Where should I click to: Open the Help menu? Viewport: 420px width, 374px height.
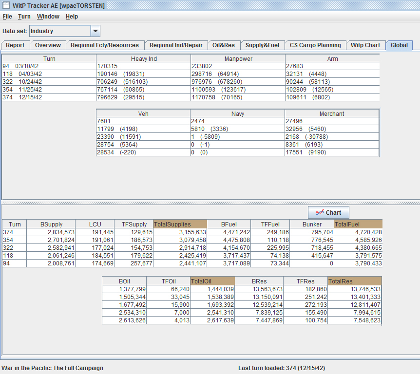pyautogui.click(x=72, y=17)
